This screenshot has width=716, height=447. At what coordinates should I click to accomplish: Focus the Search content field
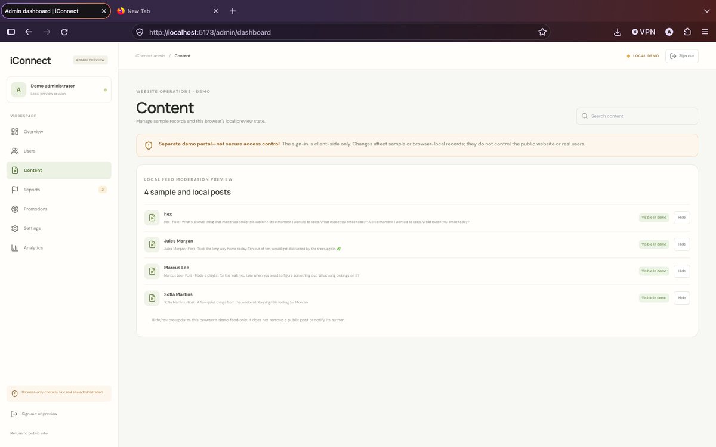(637, 116)
